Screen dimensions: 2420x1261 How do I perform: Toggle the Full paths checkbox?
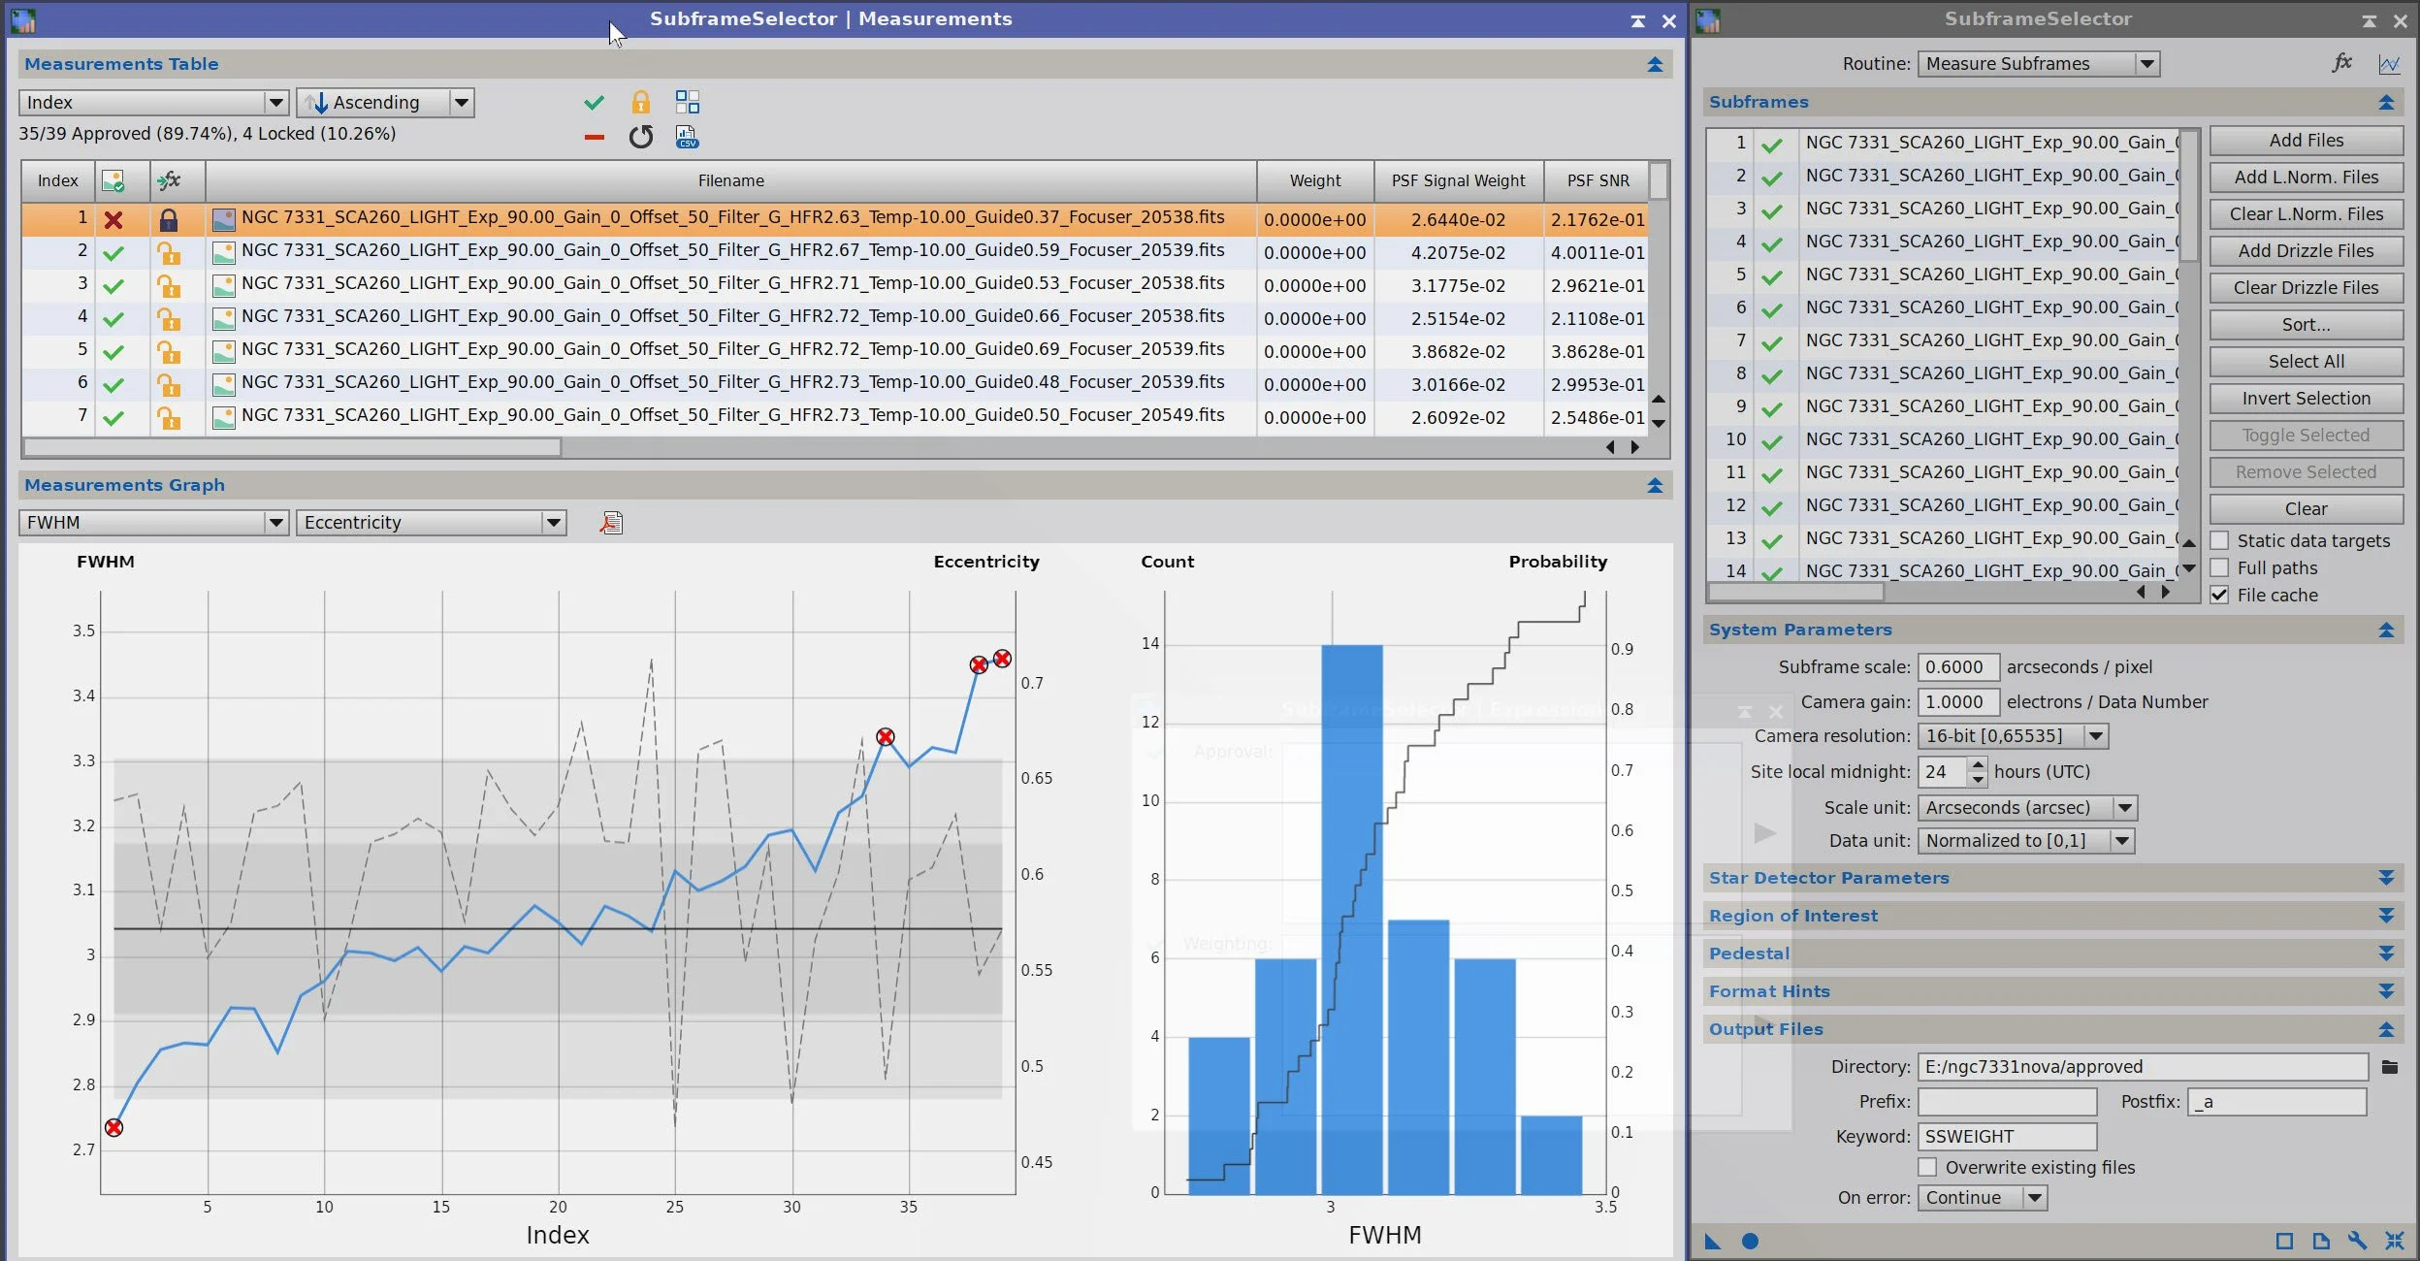coord(2219,567)
